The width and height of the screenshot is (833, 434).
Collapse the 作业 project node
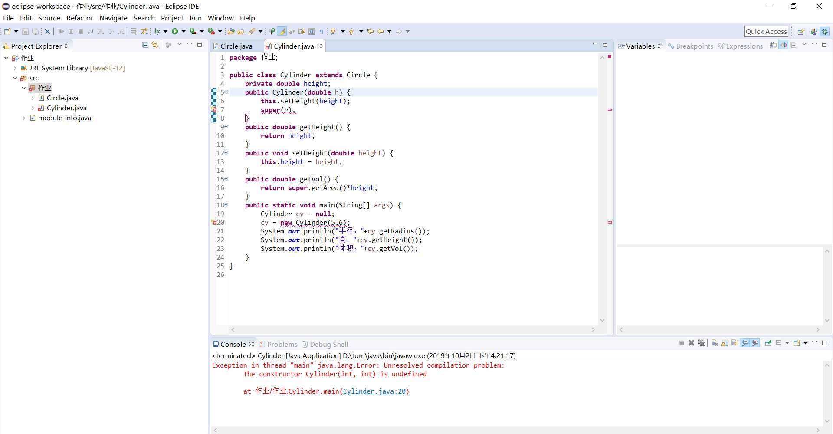click(6, 58)
